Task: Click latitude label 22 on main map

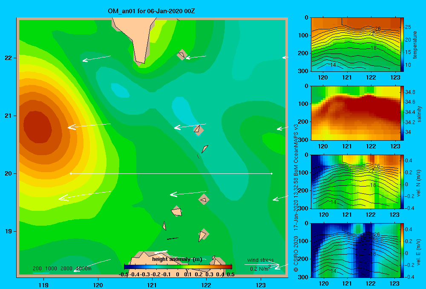Action: pos(9,58)
